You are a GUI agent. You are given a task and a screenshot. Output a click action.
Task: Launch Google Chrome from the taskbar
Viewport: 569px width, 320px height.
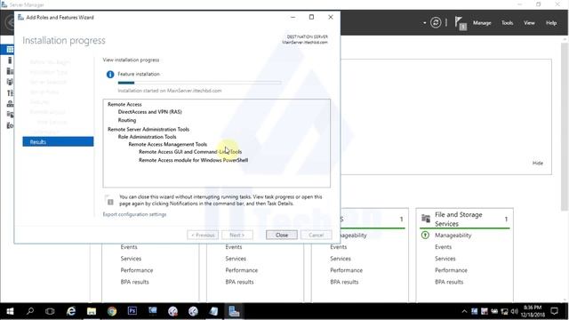[x=112, y=311]
